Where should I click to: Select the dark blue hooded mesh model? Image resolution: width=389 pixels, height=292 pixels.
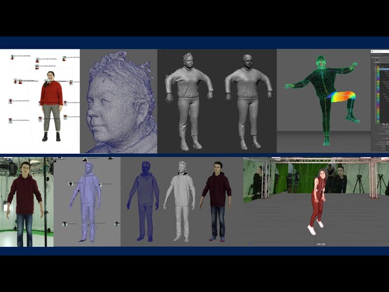coord(144,200)
